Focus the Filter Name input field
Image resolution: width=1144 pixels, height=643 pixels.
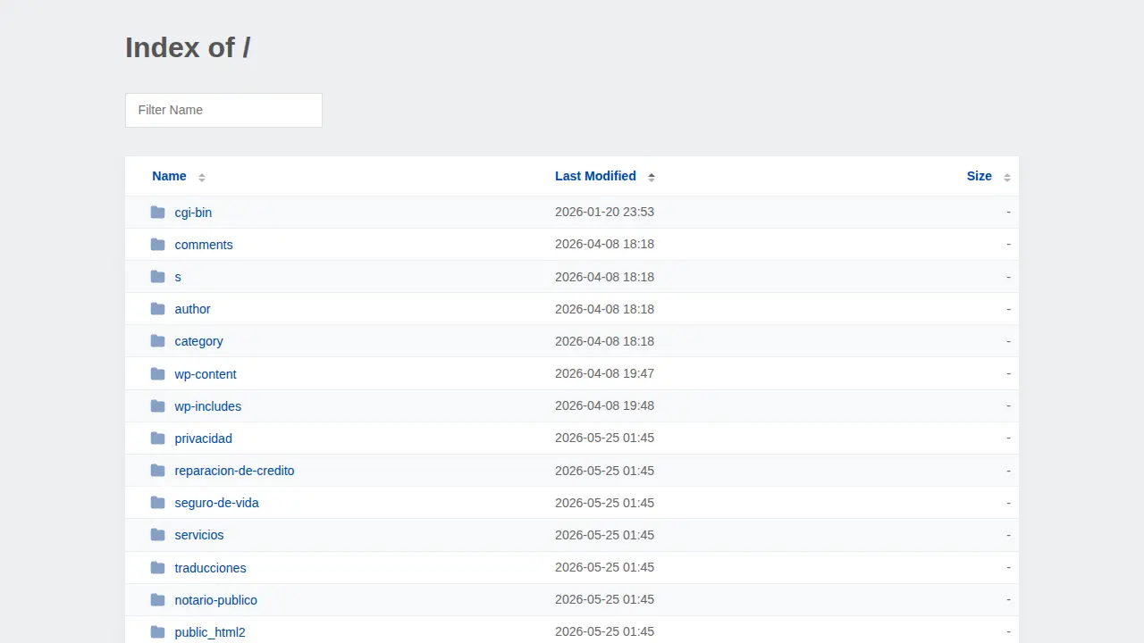(223, 110)
